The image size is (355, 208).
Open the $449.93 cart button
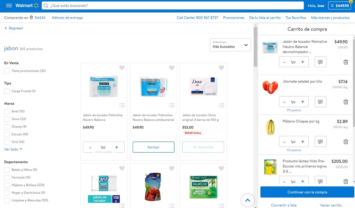click(339, 6)
